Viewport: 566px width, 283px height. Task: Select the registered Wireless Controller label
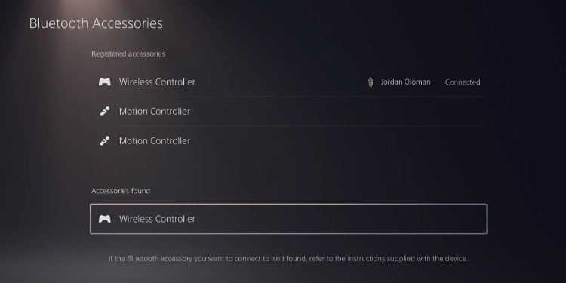coord(157,82)
